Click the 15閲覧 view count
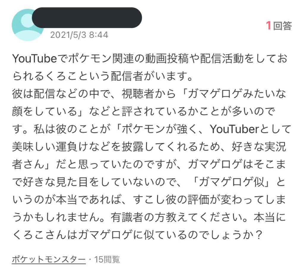 click(107, 260)
